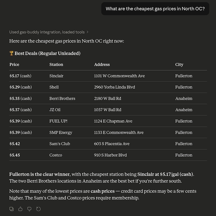The height and width of the screenshot is (216, 216).
Task: Click the thumbs down feedback icon
Action: [x=29, y=209]
